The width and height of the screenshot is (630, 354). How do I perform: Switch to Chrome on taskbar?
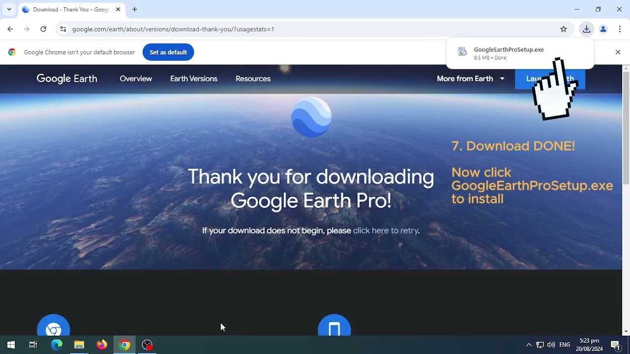[125, 345]
